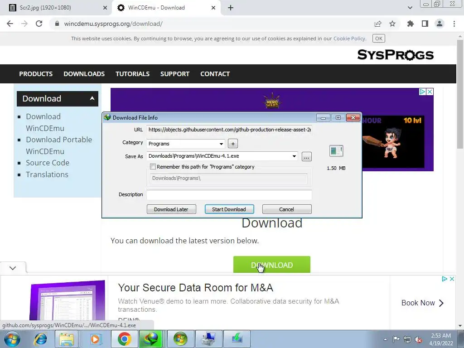Viewport: 464px width, 348px height.
Task: Open the DOWNLOADS menu
Action: [x=84, y=74]
